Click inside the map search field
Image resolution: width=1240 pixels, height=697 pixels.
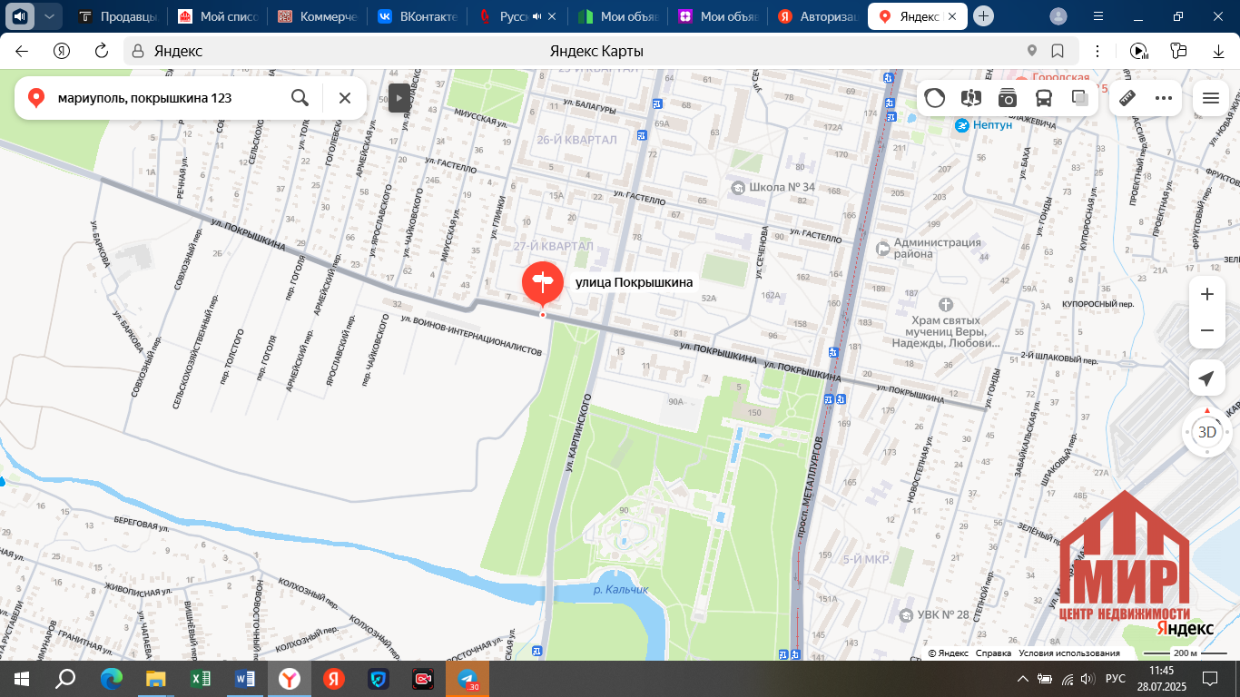168,98
